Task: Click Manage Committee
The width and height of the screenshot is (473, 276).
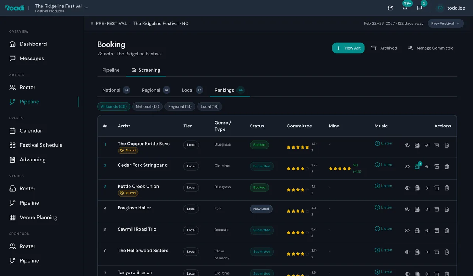Action: 431,48
